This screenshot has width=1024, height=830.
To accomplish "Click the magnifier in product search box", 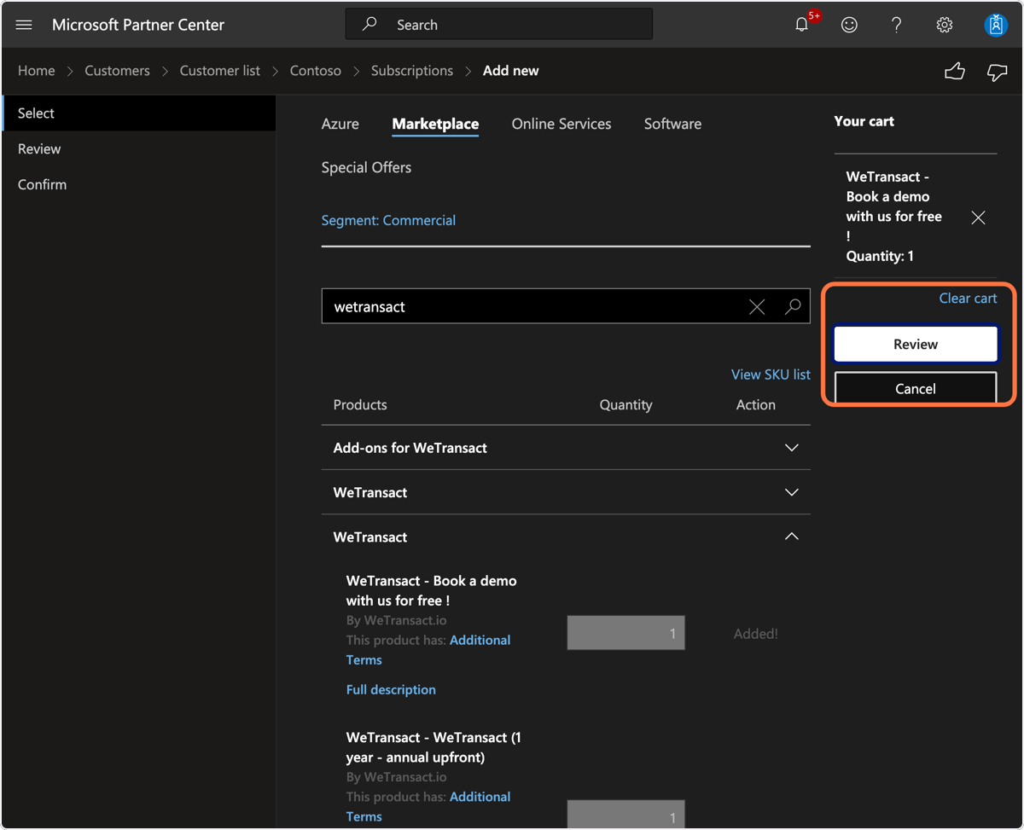I will [793, 306].
